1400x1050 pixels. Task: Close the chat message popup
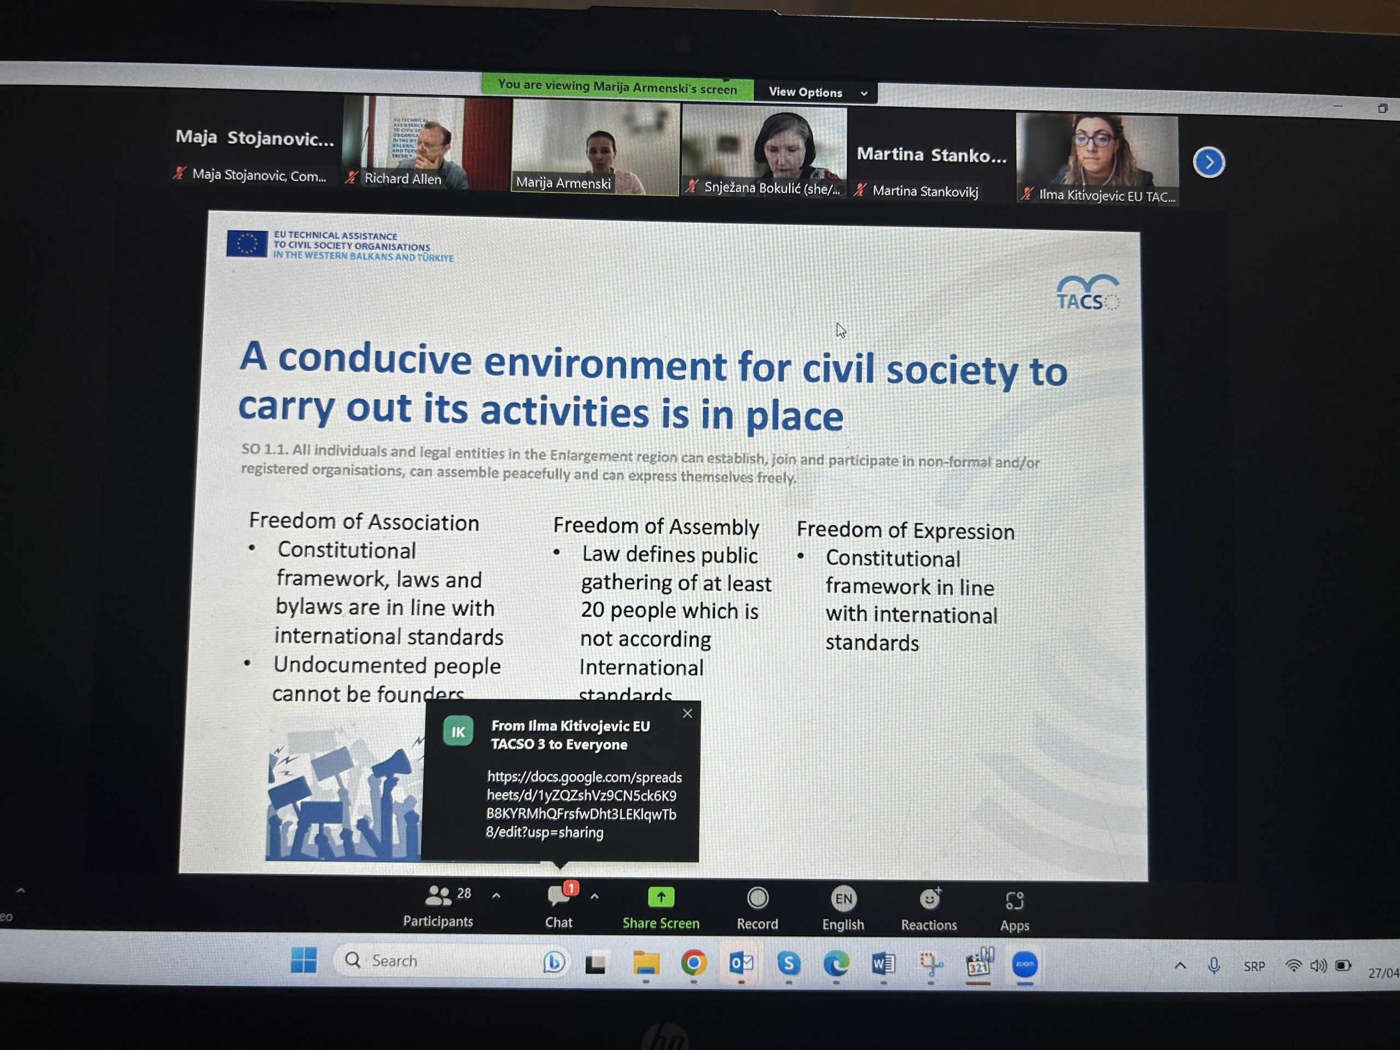pyautogui.click(x=687, y=713)
